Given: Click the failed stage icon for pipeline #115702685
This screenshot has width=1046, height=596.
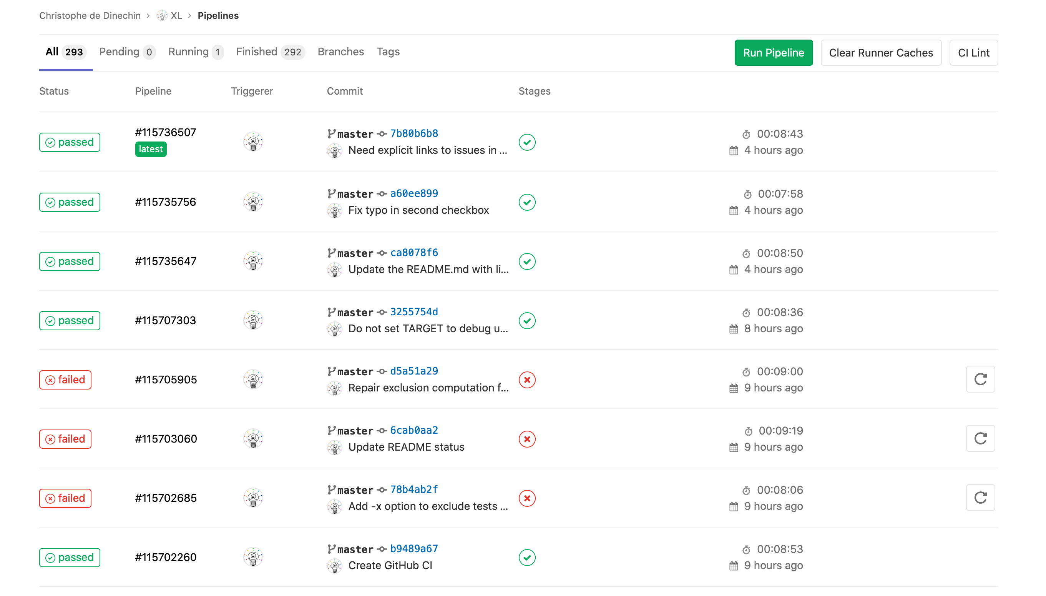Looking at the screenshot, I should (527, 498).
